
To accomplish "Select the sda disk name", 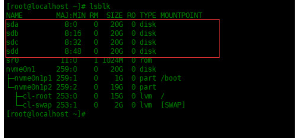I will [12, 24].
